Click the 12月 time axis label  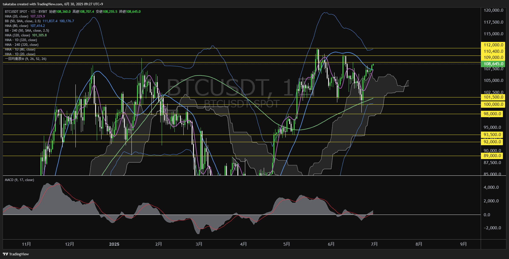click(x=70, y=244)
